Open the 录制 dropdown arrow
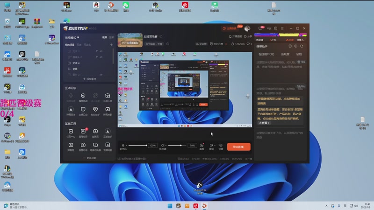The width and height of the screenshot is (374, 210). tap(215, 145)
